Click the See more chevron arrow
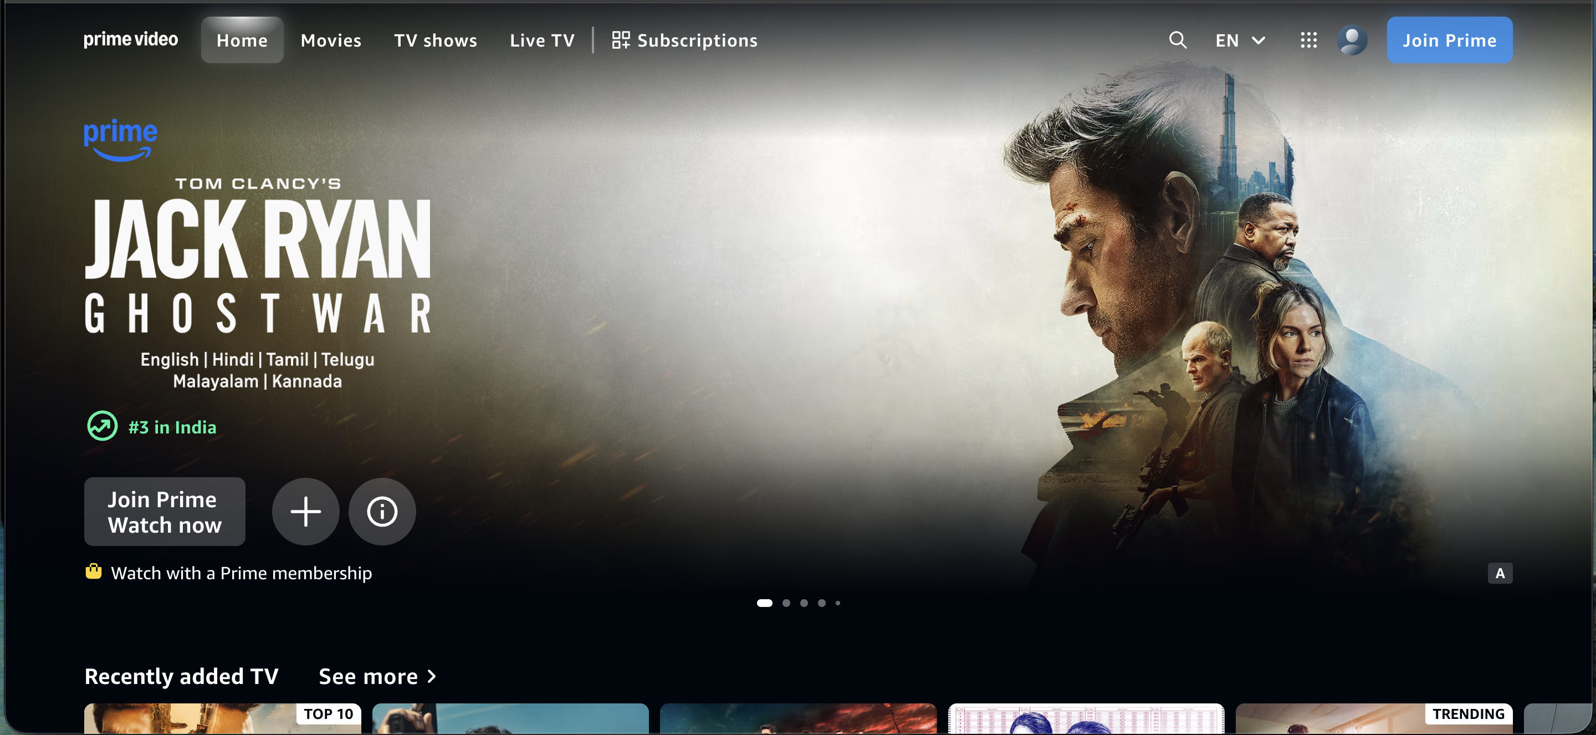Screen dimensions: 1596x735 coord(432,676)
